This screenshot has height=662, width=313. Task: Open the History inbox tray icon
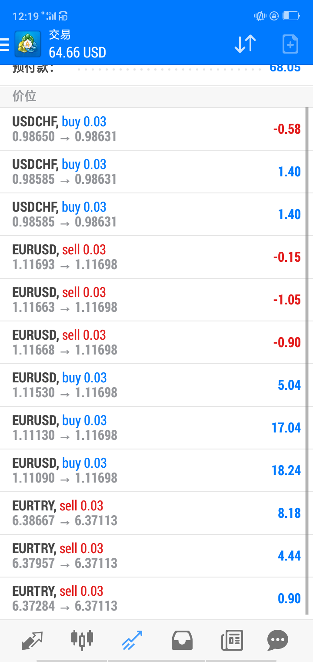pyautogui.click(x=182, y=640)
